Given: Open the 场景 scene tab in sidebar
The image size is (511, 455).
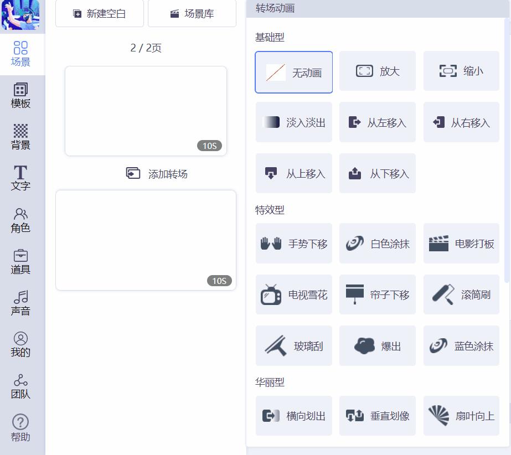Looking at the screenshot, I should point(20,54).
